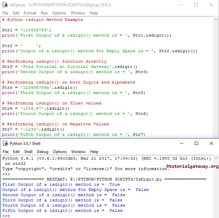Click the print 'For Empty Space' code line
Viewport: 219px width, 218px height.
[100, 51]
